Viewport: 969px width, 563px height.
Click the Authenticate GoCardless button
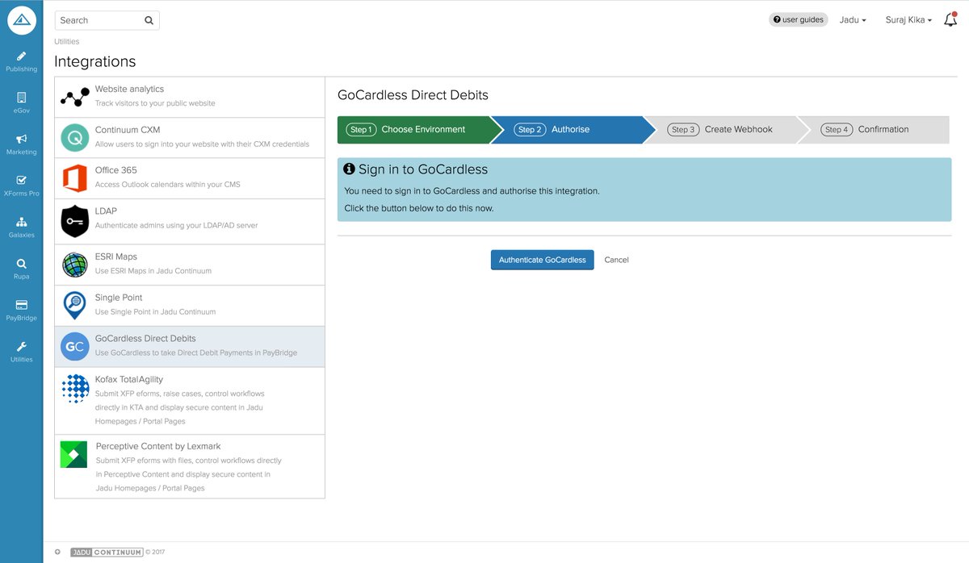(542, 260)
